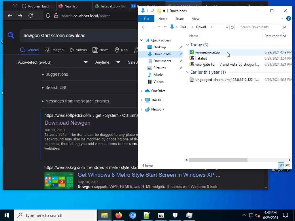295x221 pixels.
Task: Open the Share ribbon tab
Action: [x=179, y=19]
